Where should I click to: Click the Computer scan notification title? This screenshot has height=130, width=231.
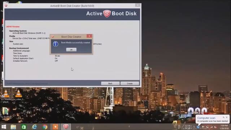pyautogui.click(x=206, y=118)
